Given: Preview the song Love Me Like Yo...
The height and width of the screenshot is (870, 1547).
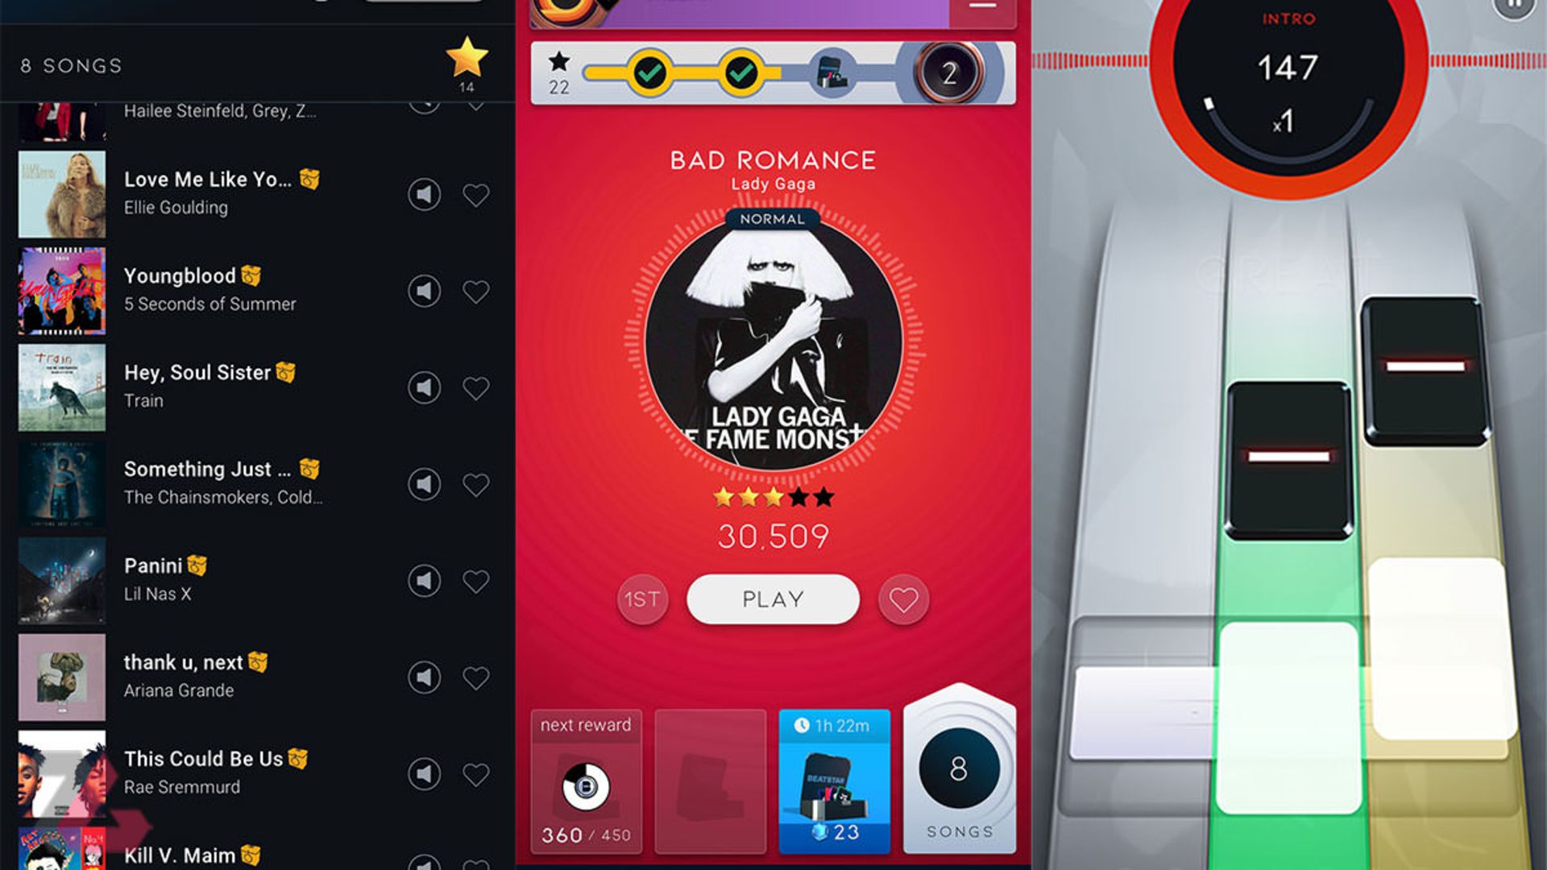Looking at the screenshot, I should pyautogui.click(x=424, y=194).
